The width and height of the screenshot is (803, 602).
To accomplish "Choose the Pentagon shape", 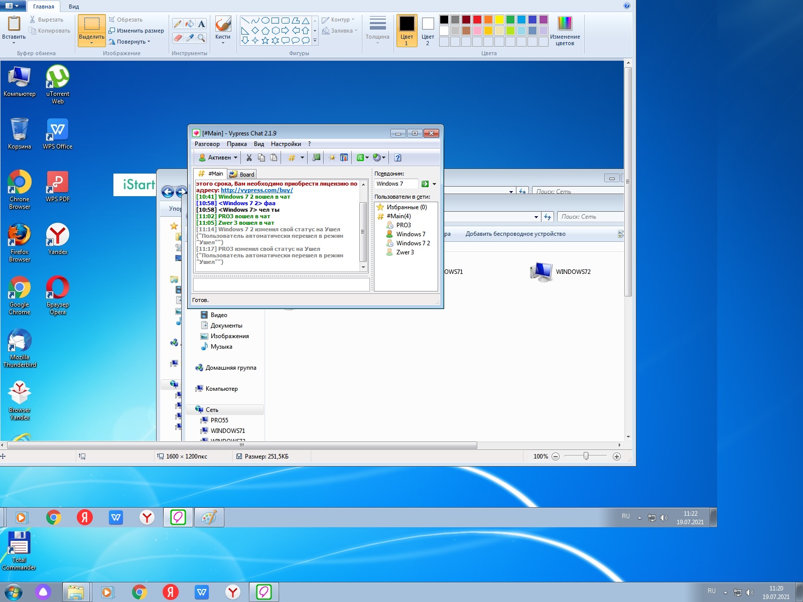I will pyautogui.click(x=265, y=31).
